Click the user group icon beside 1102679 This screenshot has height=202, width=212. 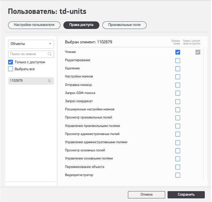(50, 81)
